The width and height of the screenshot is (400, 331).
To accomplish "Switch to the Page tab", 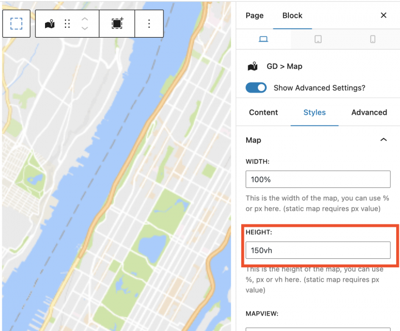I will [254, 16].
